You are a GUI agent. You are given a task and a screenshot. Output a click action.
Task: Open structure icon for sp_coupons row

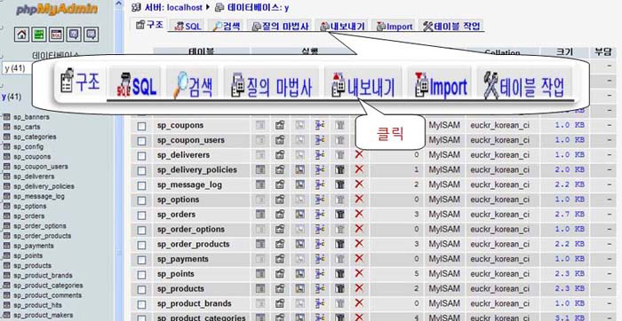click(280, 125)
